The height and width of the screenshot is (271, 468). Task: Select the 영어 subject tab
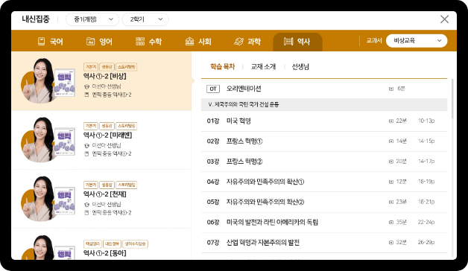point(99,41)
